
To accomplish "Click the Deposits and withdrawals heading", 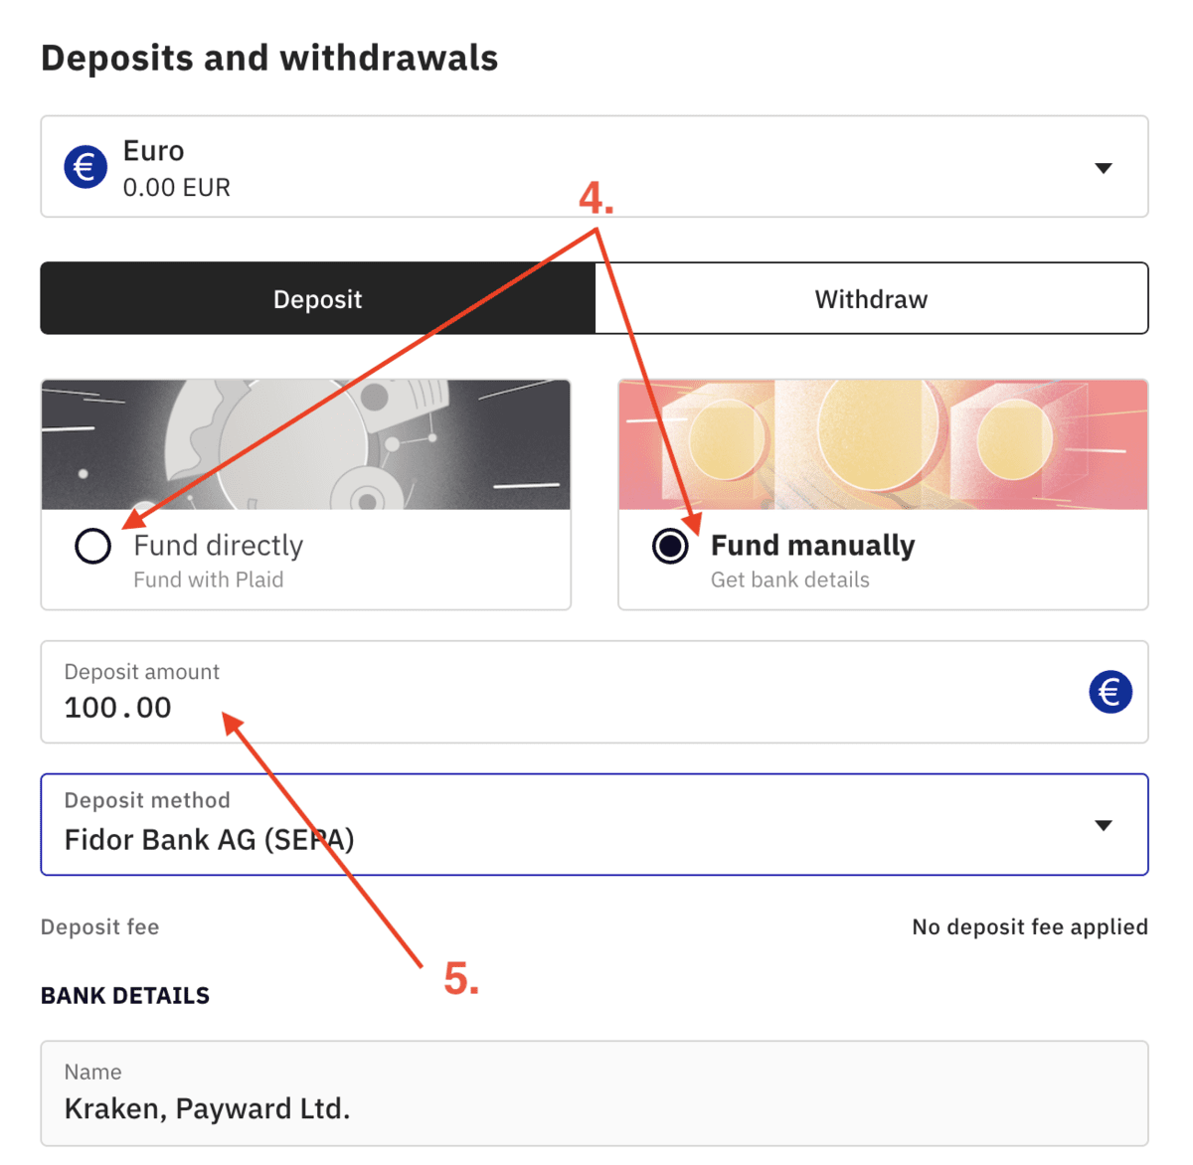I will pos(269,58).
